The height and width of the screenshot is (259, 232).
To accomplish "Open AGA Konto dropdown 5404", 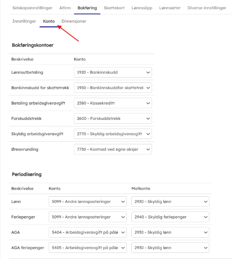I will [x=88, y=232].
